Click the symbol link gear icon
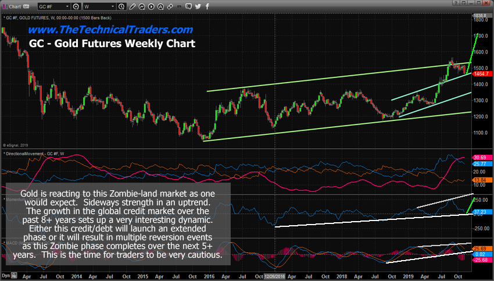Viewport: 494px width, 281px height. click(76, 6)
